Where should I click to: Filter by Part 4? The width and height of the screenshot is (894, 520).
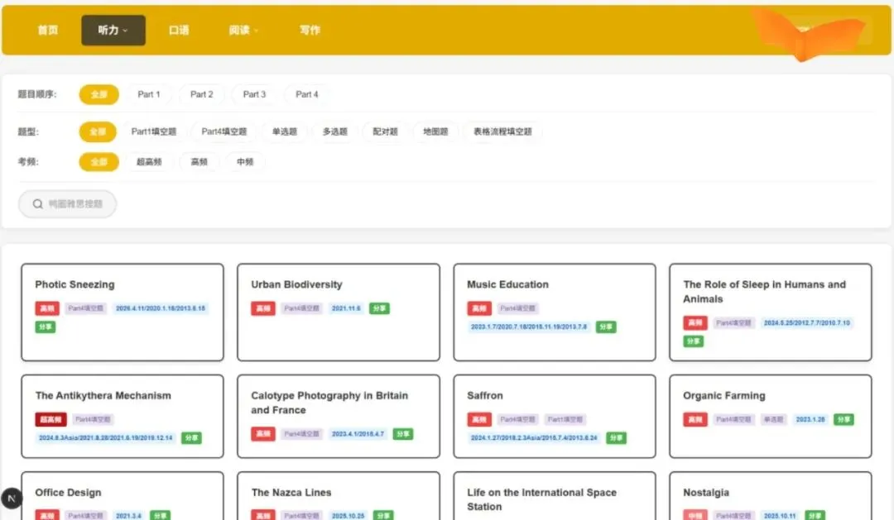click(x=307, y=94)
